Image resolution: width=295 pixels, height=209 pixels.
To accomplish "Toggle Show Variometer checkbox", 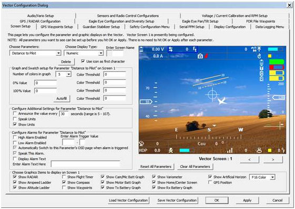I will (154, 176).
